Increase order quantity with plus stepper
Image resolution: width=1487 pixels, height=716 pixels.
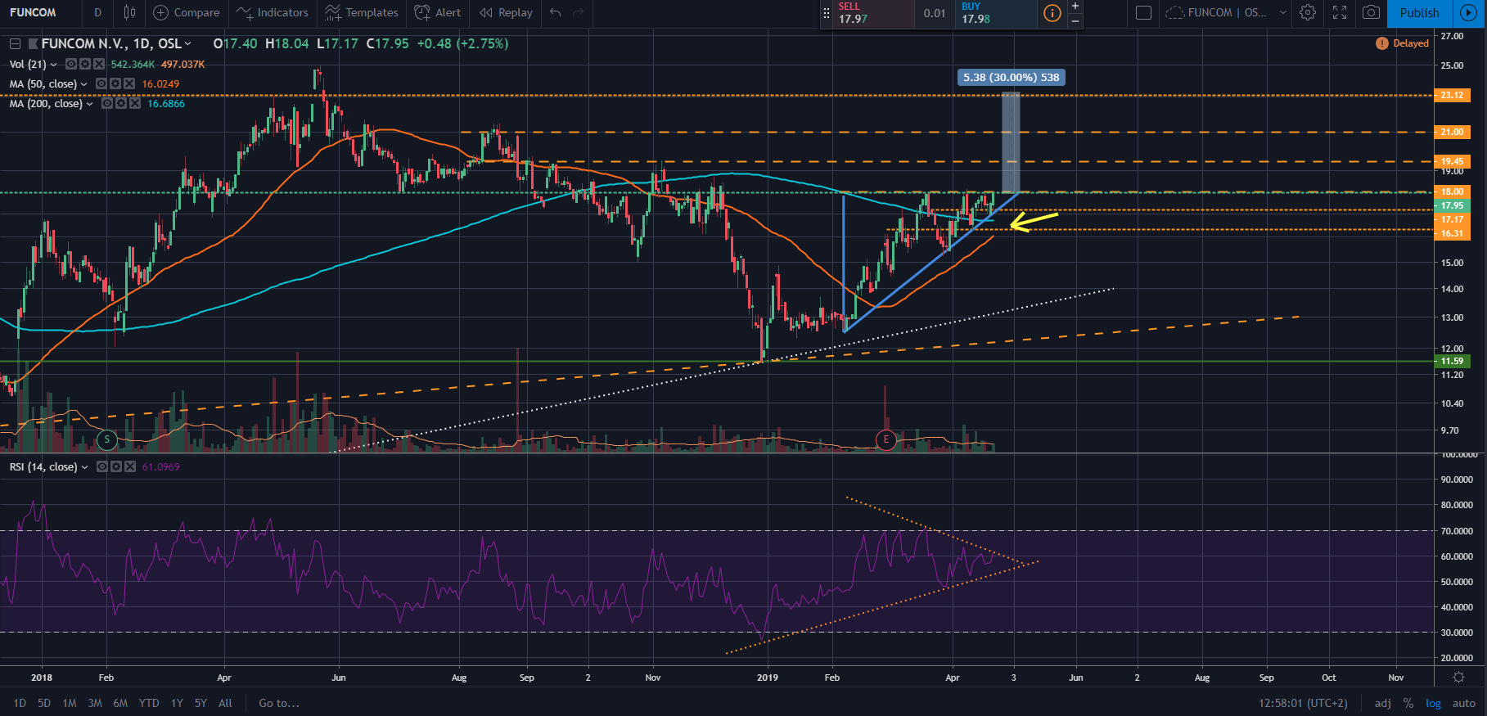coord(1075,6)
